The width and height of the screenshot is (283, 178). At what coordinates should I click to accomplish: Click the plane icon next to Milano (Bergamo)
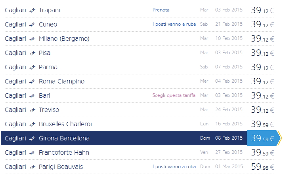33,39
